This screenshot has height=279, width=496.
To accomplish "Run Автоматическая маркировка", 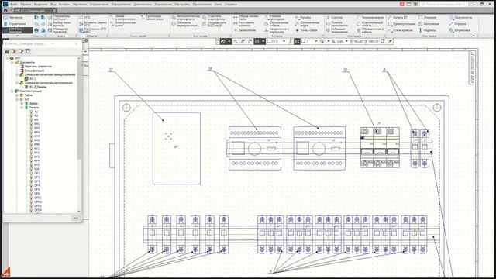I will click(186, 17).
